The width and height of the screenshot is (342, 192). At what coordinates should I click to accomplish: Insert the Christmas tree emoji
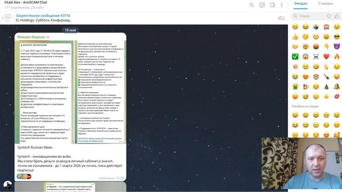(x=327, y=86)
